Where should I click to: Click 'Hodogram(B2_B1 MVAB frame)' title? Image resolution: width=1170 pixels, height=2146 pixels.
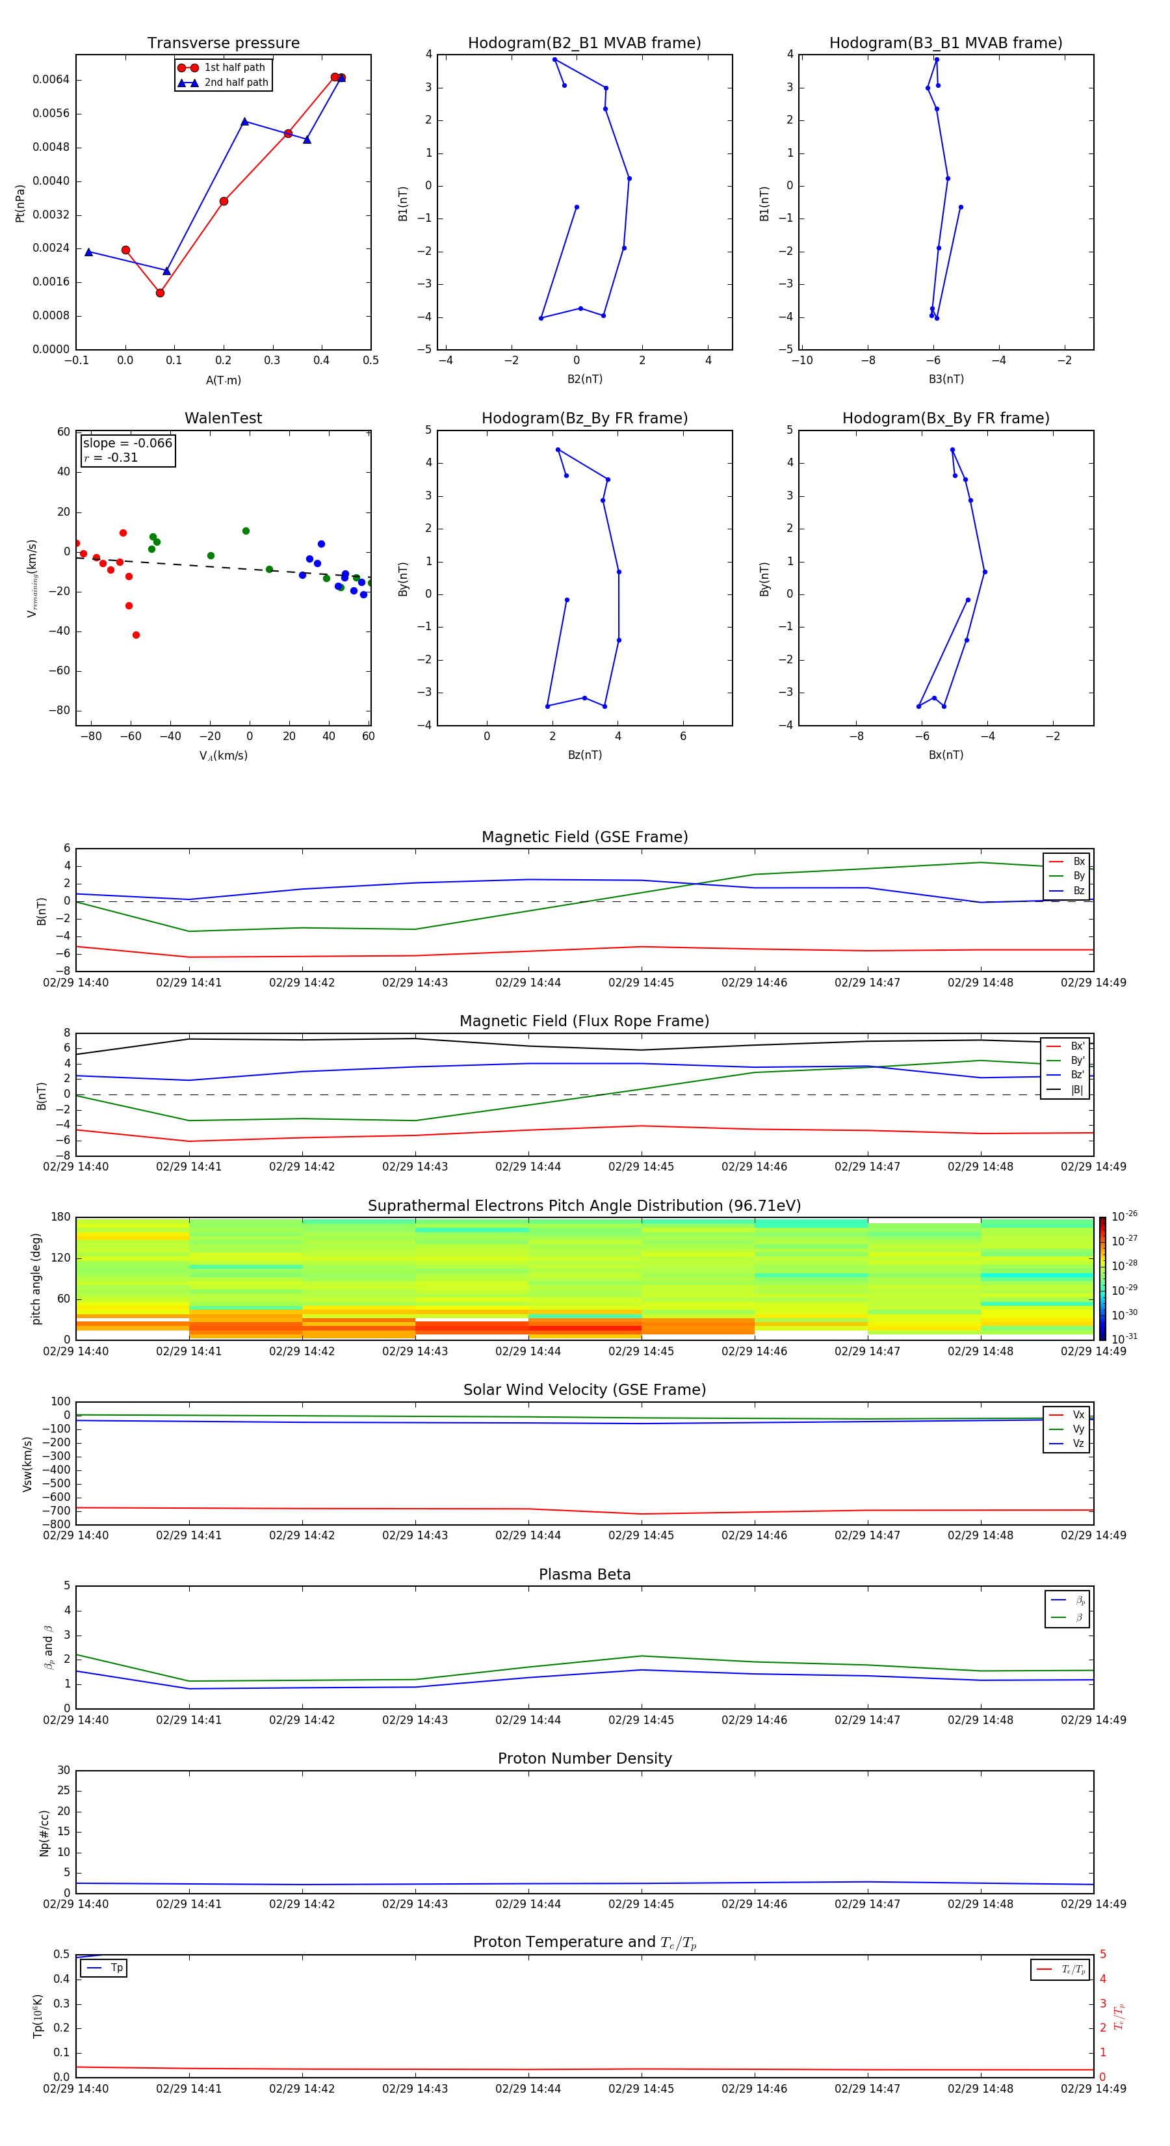coord(584,44)
